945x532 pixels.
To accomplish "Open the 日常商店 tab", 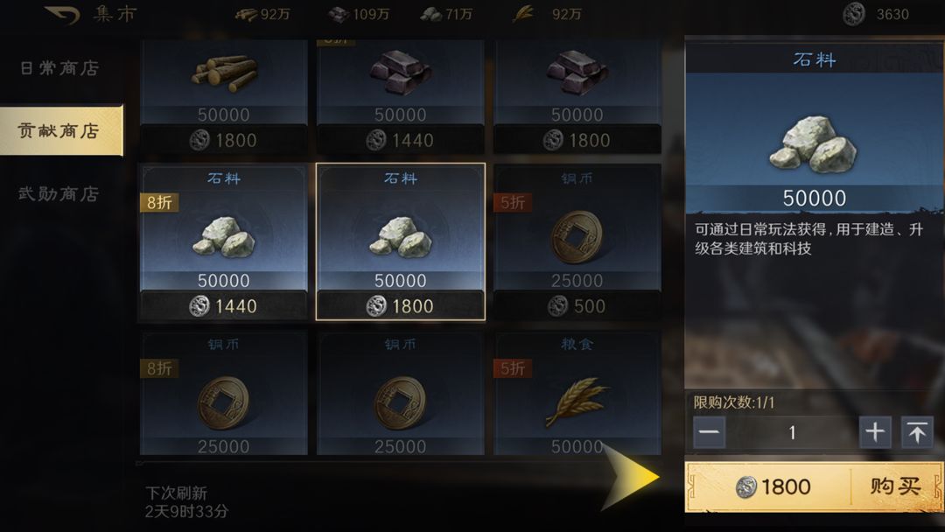I will point(59,68).
